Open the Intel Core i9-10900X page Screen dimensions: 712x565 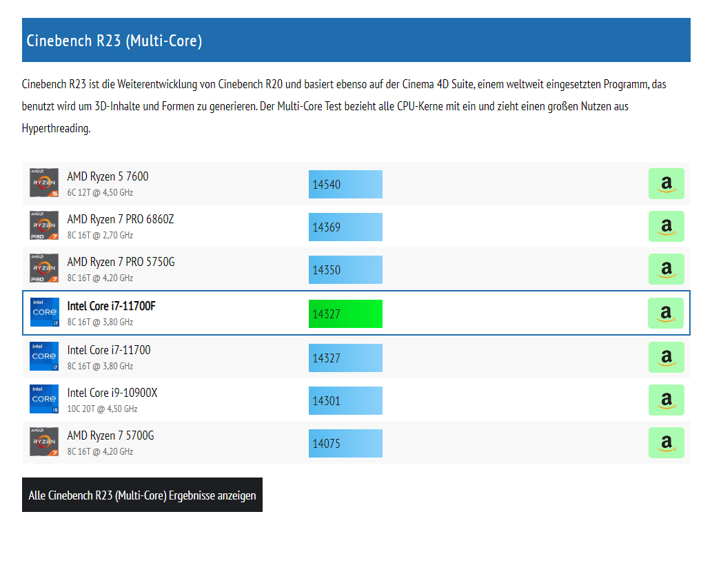pos(112,393)
